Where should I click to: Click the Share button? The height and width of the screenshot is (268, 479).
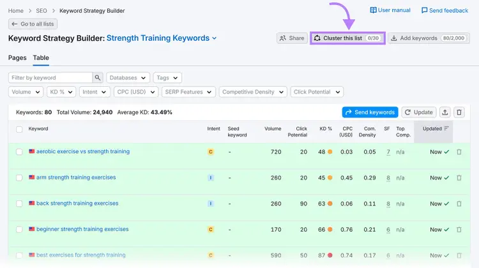tap(292, 38)
